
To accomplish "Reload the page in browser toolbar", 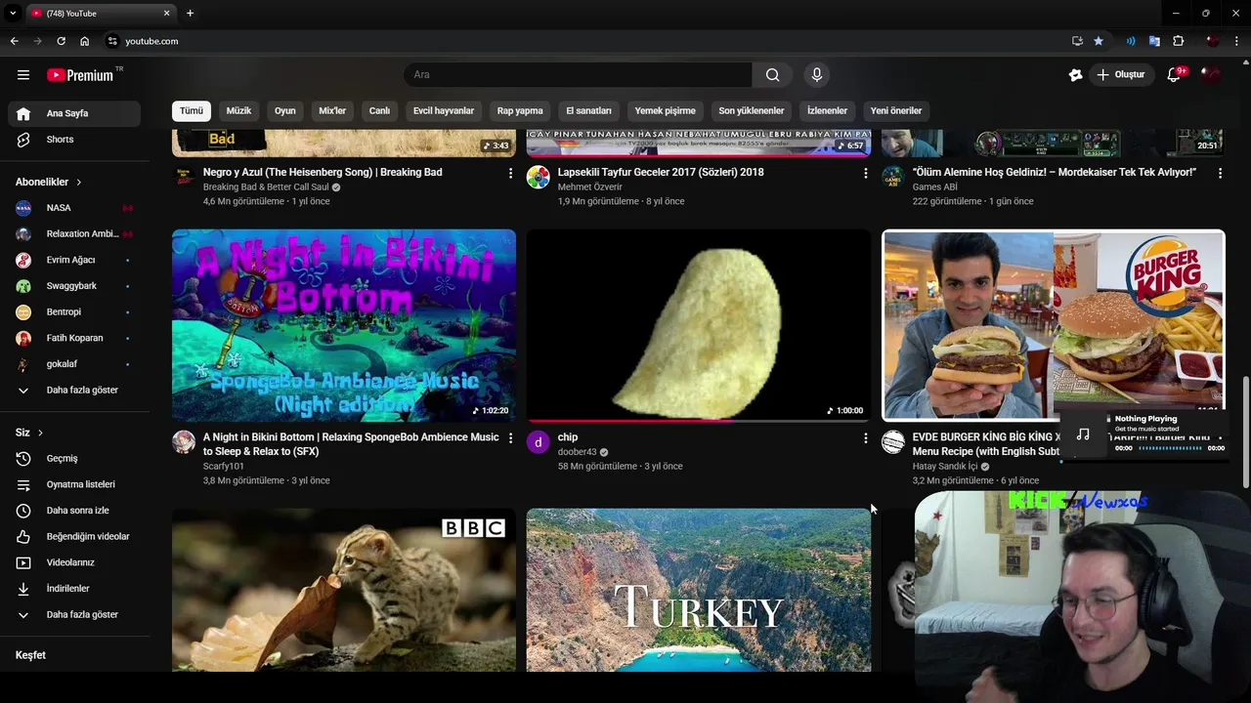I will tap(61, 41).
